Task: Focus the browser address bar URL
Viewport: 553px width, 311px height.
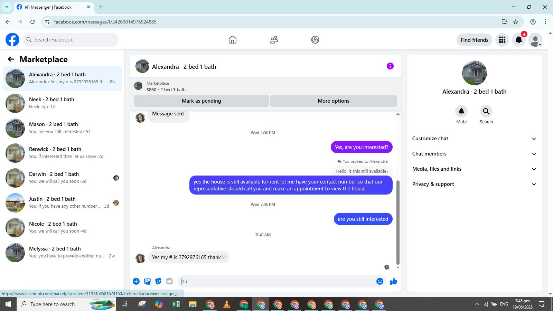Action: click(x=105, y=22)
